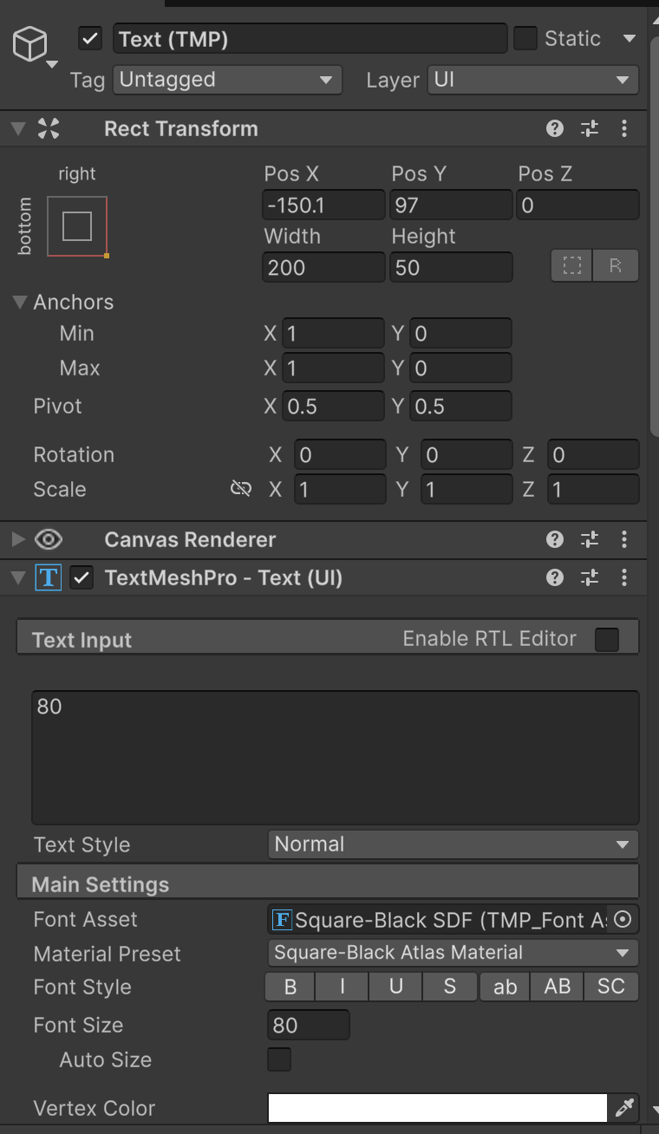The image size is (659, 1134).
Task: Click the anchor preset box icon
Action: coord(77,226)
